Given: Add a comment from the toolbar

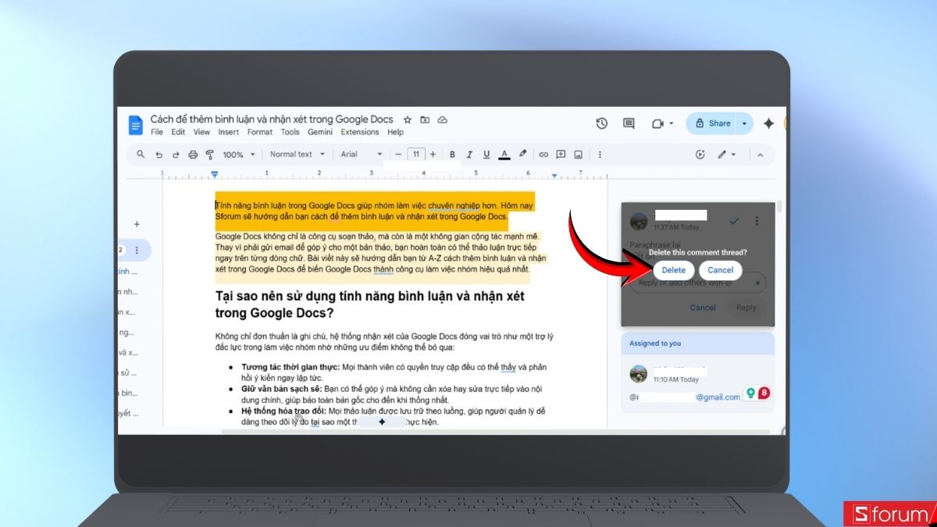Looking at the screenshot, I should coord(561,155).
